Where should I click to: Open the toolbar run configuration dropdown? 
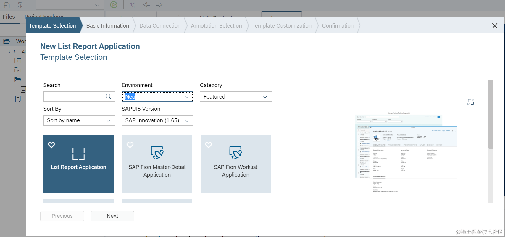pyautogui.click(x=70, y=5)
